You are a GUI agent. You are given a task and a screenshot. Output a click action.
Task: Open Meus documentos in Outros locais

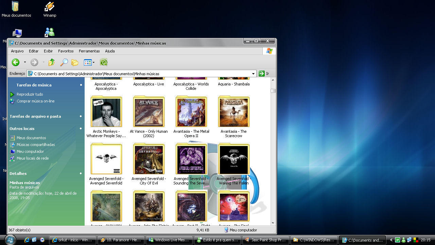click(x=31, y=138)
